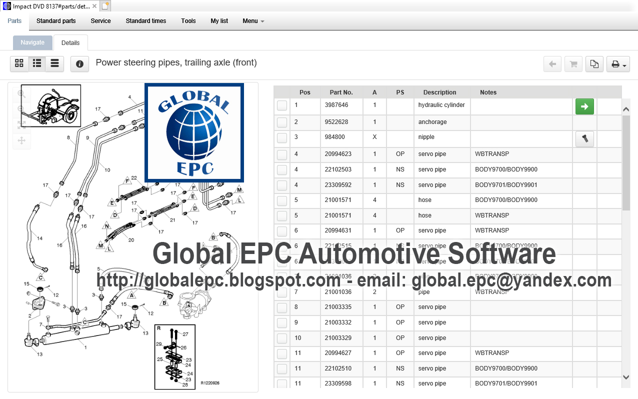This screenshot has height=399, width=638.
Task: Open the Parts menu tab
Action: coord(14,21)
